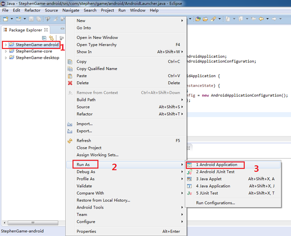Open the New submenu

[x=126, y=21]
